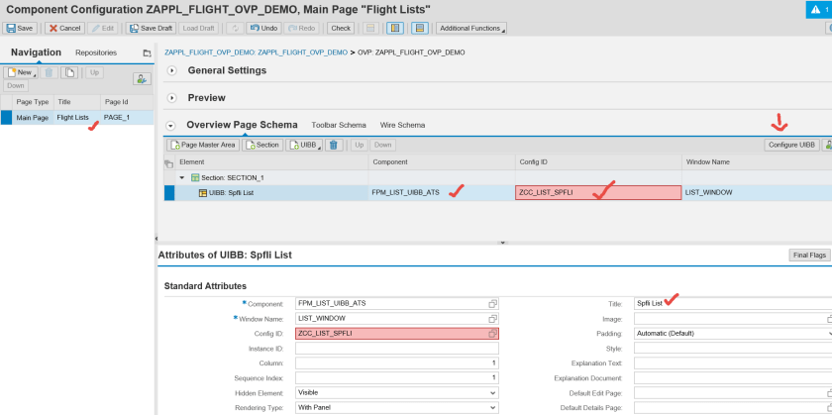
Task: Click into the Title input field
Action: (x=730, y=303)
